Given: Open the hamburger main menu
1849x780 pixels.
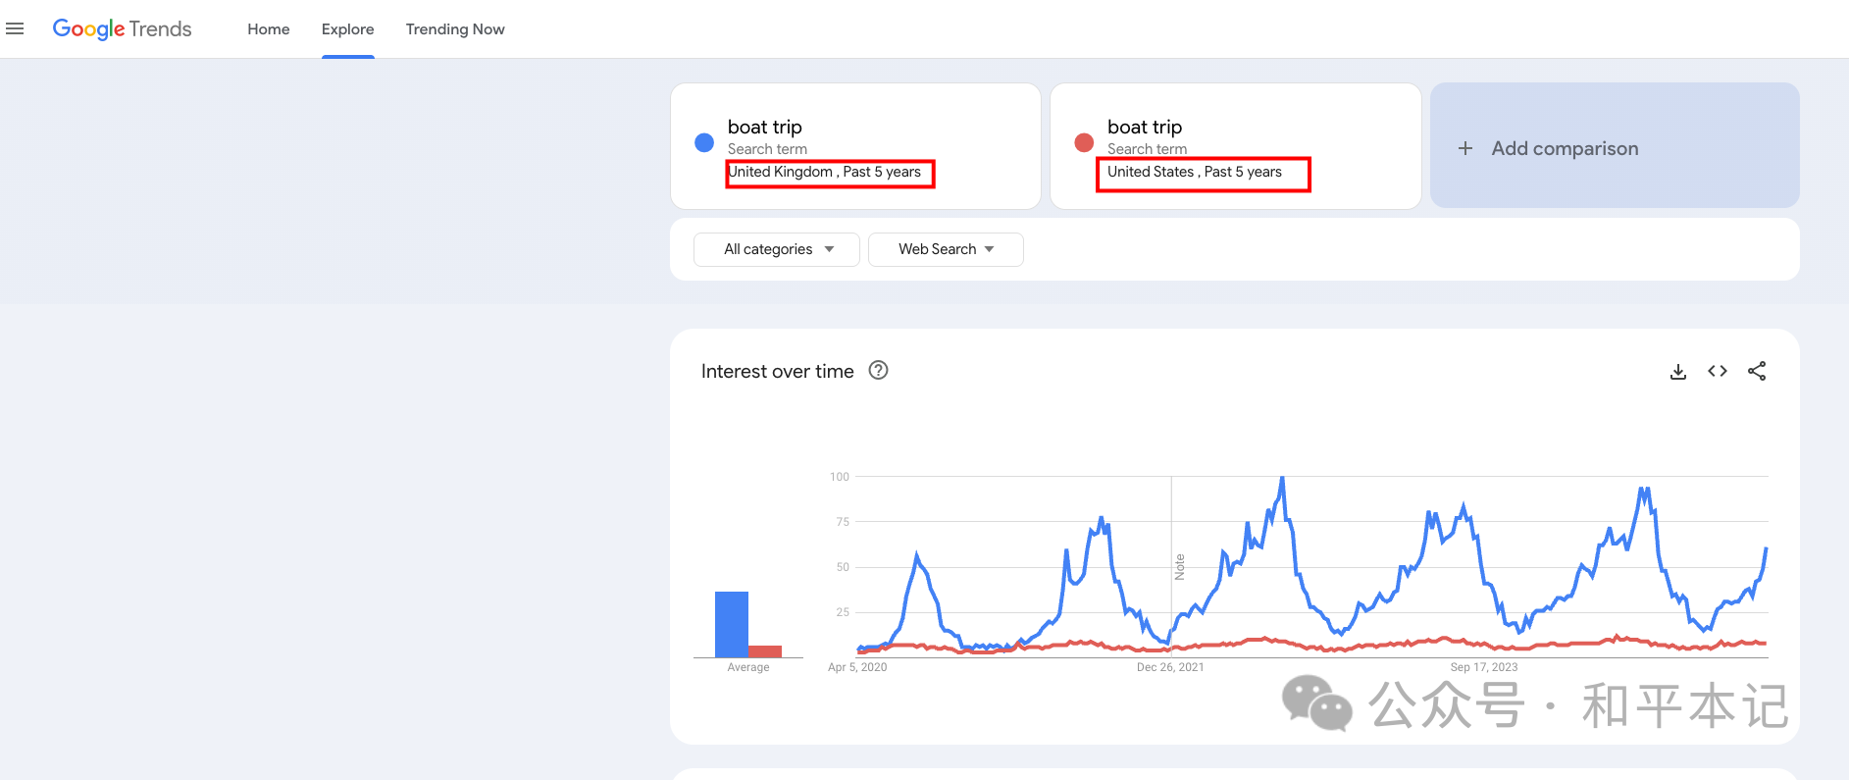Looking at the screenshot, I should 15,29.
